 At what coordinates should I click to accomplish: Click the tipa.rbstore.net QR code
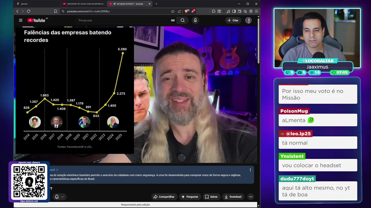point(29,182)
